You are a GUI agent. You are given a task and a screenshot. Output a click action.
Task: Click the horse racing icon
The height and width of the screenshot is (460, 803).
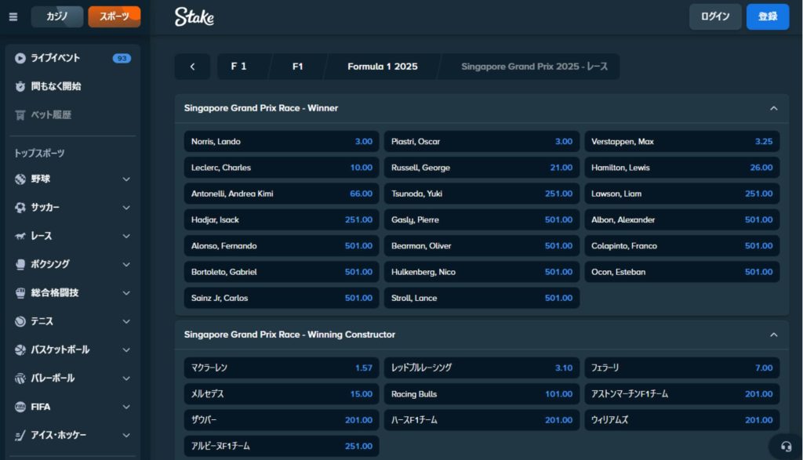20,236
